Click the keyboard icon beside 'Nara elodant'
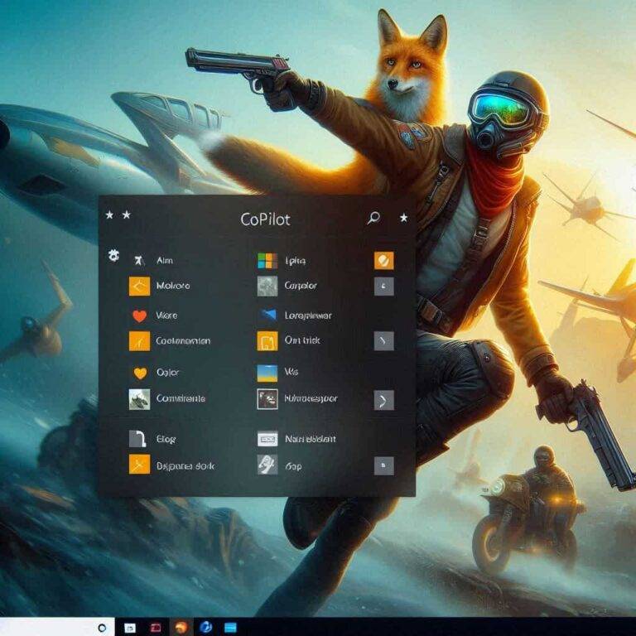 point(267,438)
